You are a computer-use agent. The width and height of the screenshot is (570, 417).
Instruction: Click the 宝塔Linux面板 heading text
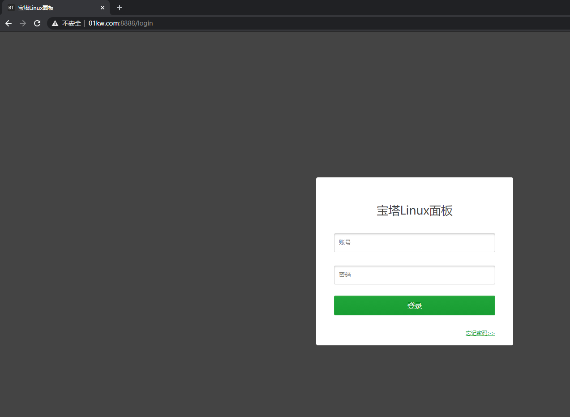[415, 211]
